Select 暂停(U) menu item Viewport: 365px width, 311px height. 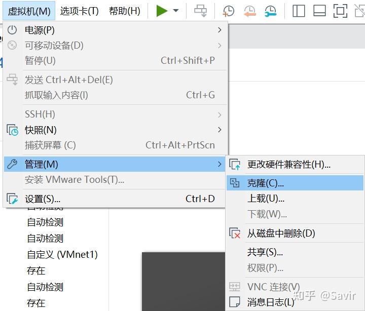click(x=116, y=60)
